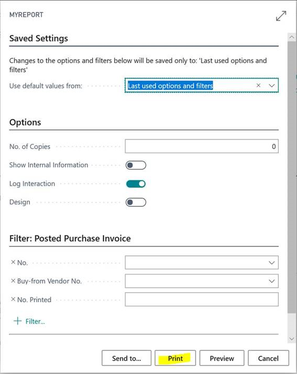The image size is (297, 374).
Task: Click the scrollbar down arrow
Action: [x=292, y=338]
